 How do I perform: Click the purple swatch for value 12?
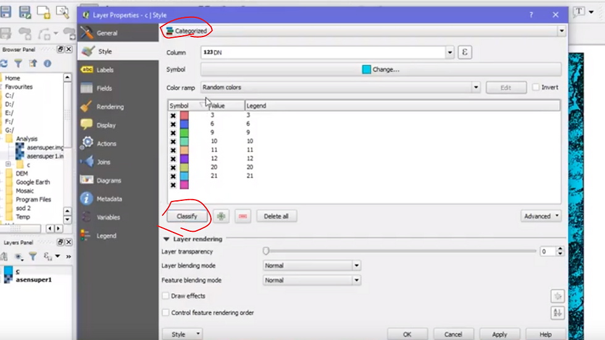185,159
